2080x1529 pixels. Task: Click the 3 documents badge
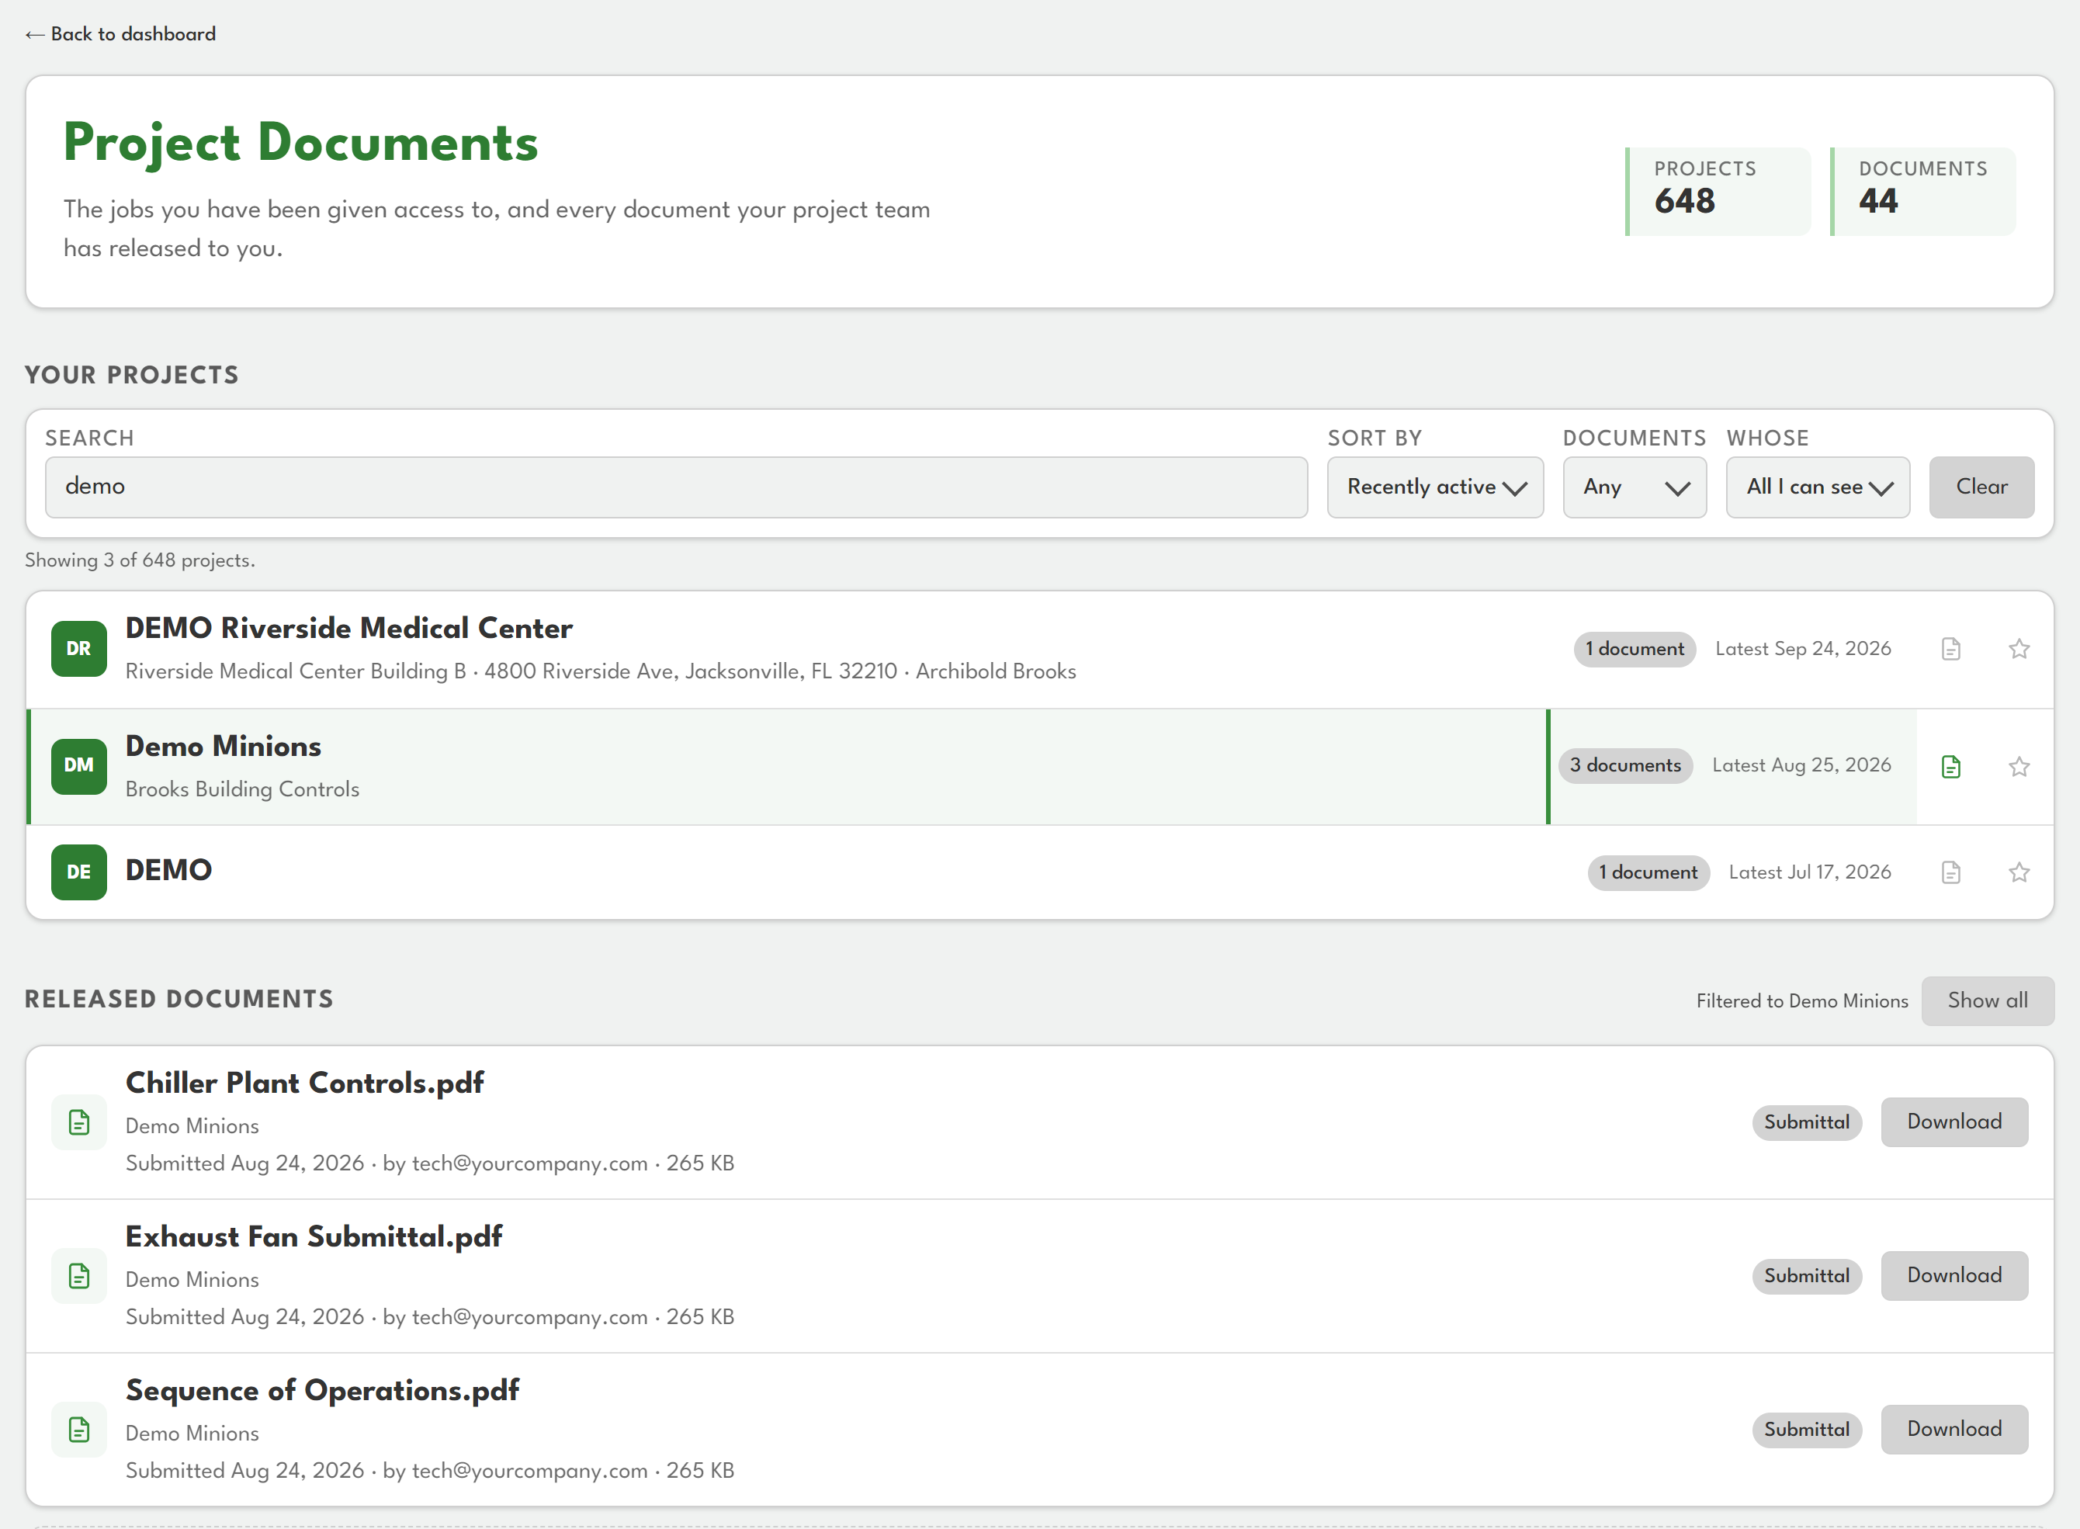pos(1624,765)
